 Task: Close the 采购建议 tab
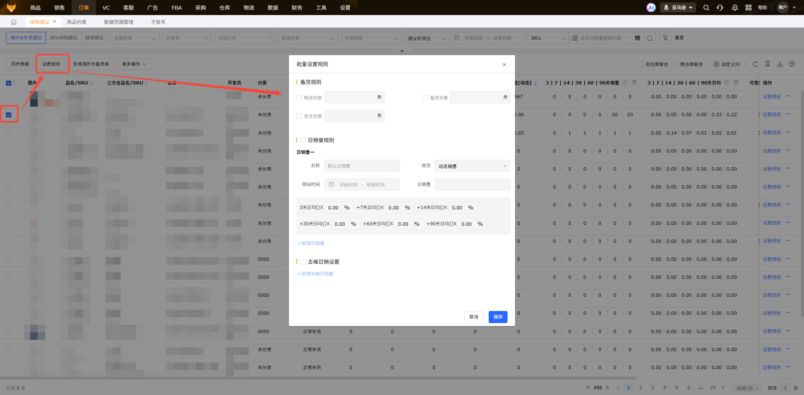54,21
